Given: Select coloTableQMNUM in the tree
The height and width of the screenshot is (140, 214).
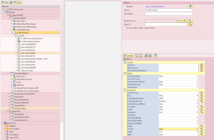Looking at the screenshot, I should [28, 44].
